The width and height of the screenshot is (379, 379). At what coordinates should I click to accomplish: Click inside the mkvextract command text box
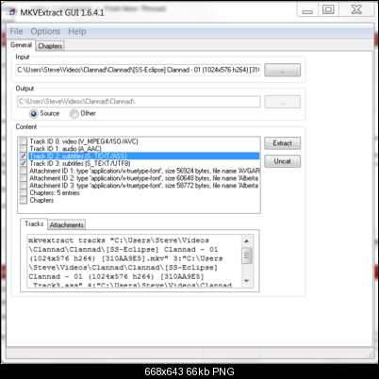click(x=135, y=261)
